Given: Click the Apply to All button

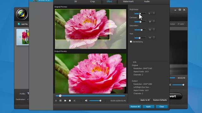Looking at the screenshot, I should [x=145, y=100].
